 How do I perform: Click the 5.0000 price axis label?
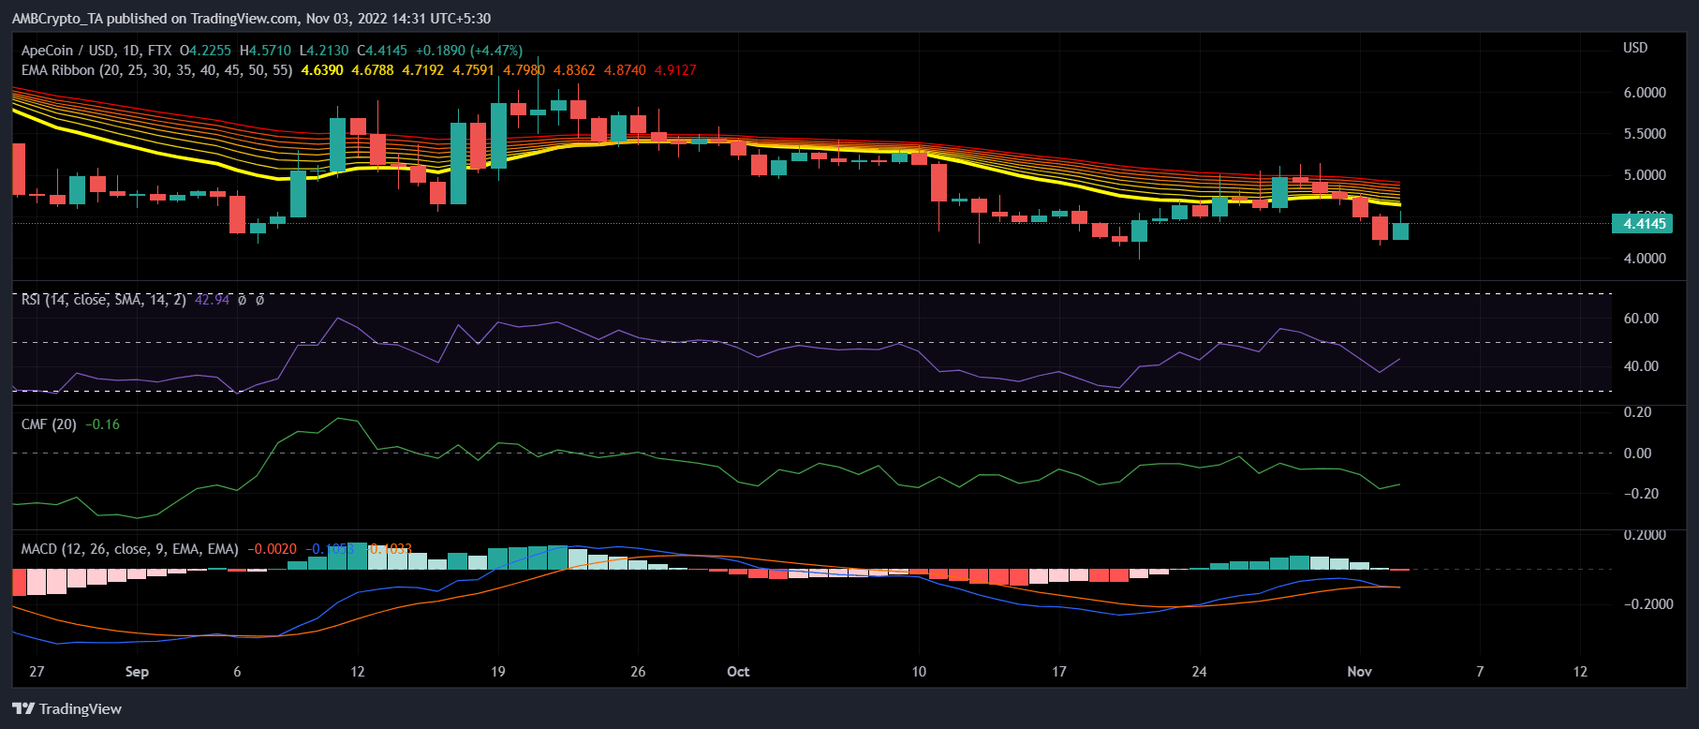click(x=1645, y=175)
